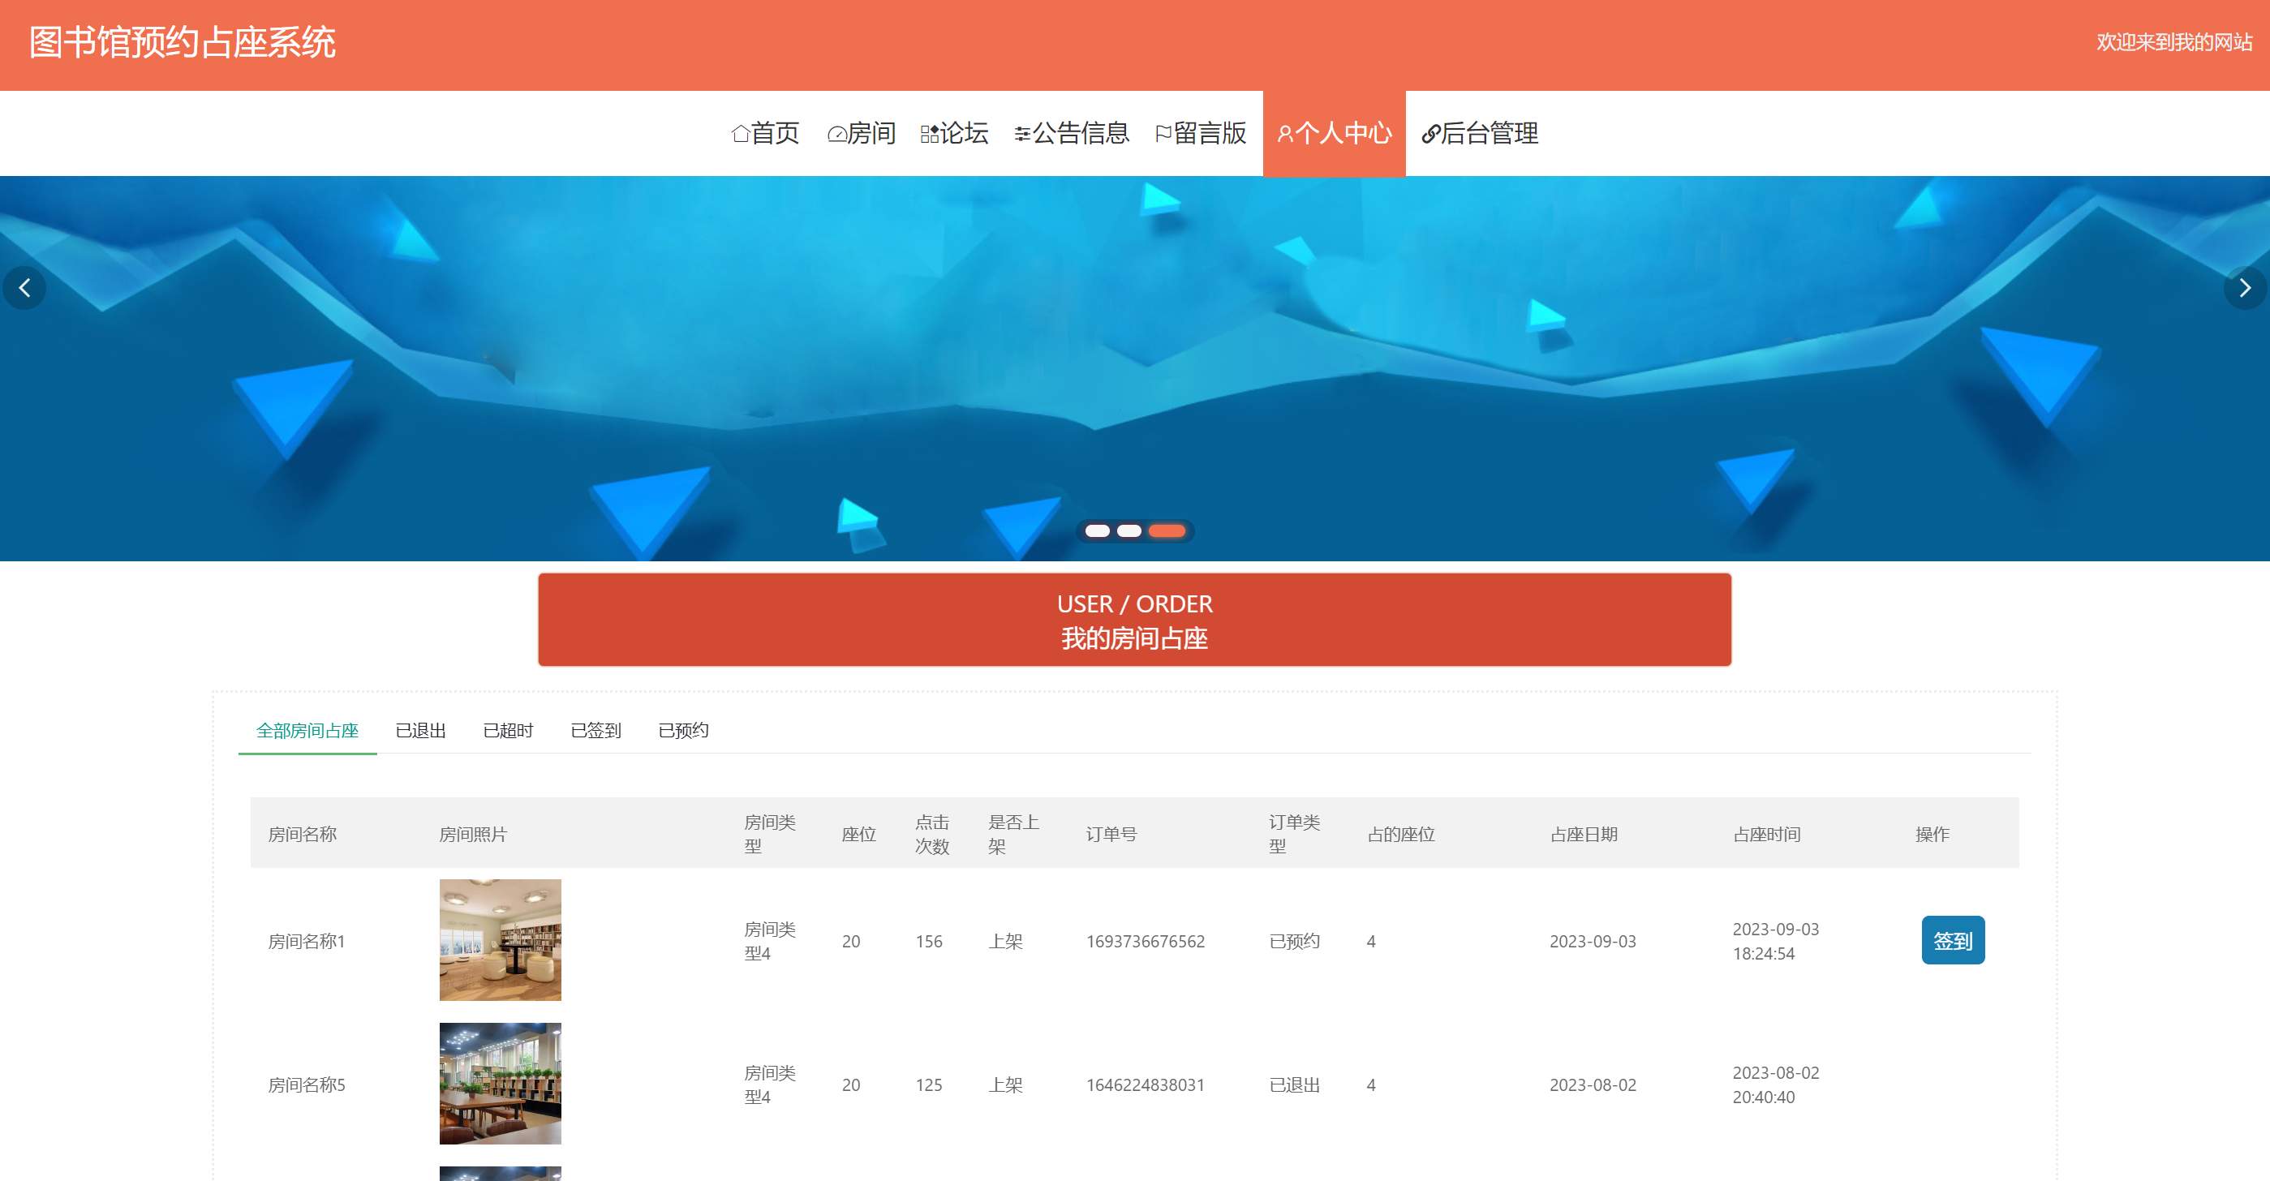Click the user icon beside 个人中心
This screenshot has height=1181, width=2270.
[1285, 134]
